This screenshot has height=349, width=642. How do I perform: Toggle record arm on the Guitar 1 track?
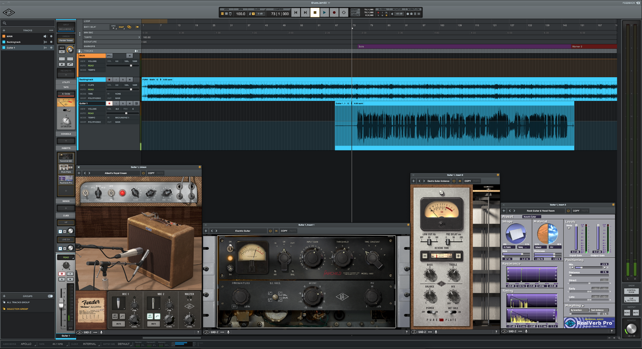click(x=109, y=103)
